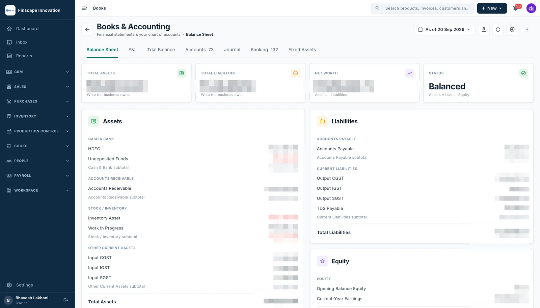
Task: Open the three-dot more options menu
Action: [527, 30]
